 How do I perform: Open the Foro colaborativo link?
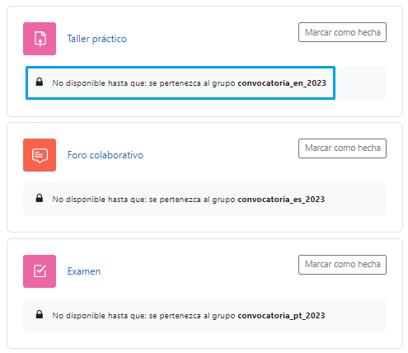click(106, 155)
